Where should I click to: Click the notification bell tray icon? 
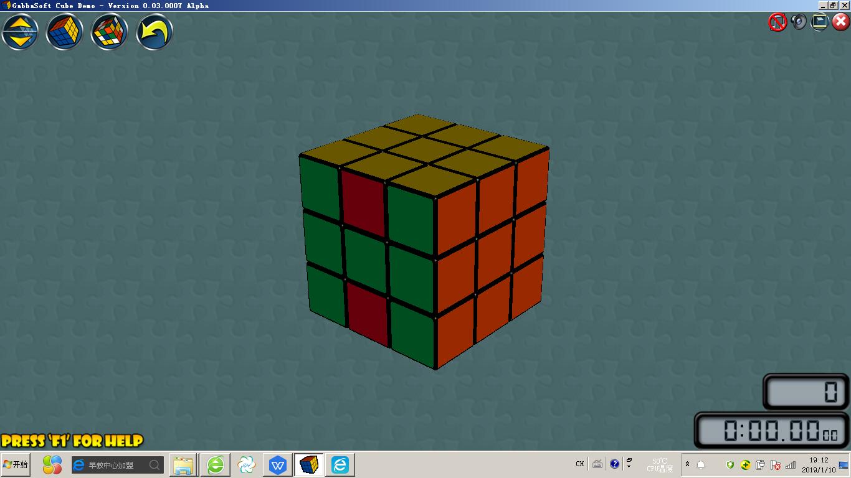701,465
